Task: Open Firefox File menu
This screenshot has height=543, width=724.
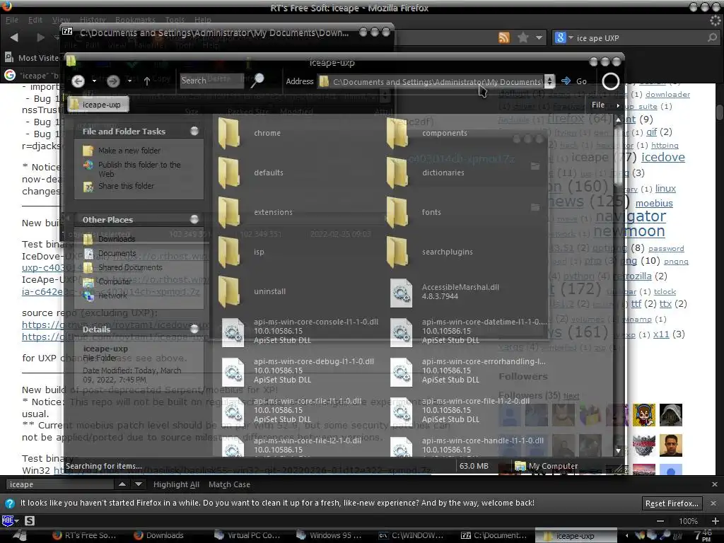Action: [x=12, y=20]
